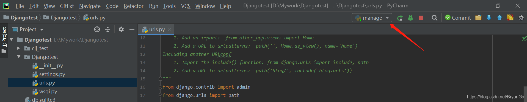This screenshot has height=102, width=527.
Task: Click the Commit button
Action: (458, 18)
